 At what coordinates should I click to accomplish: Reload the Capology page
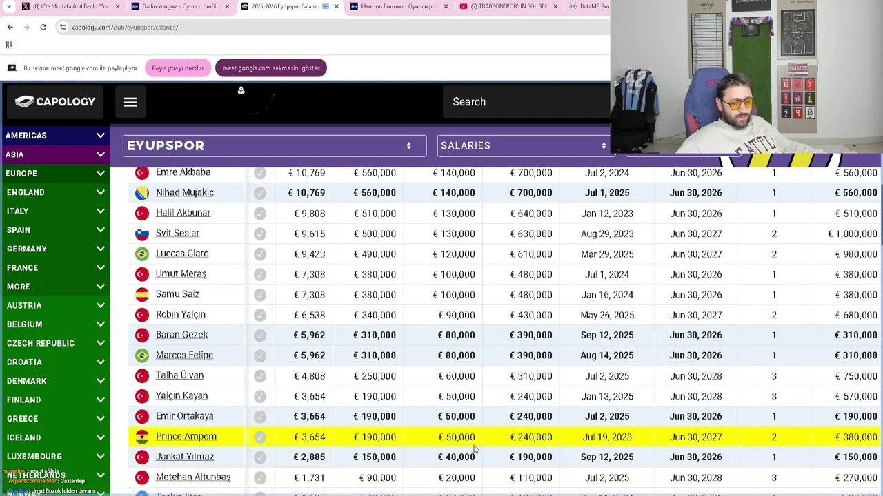(43, 27)
